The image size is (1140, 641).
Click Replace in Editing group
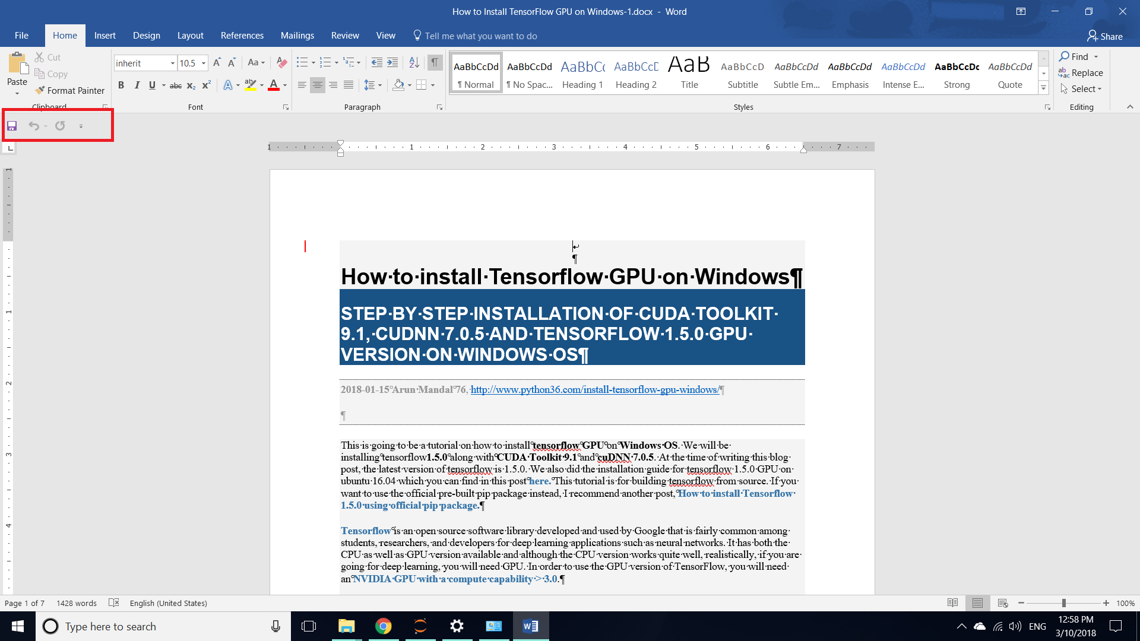(1081, 73)
